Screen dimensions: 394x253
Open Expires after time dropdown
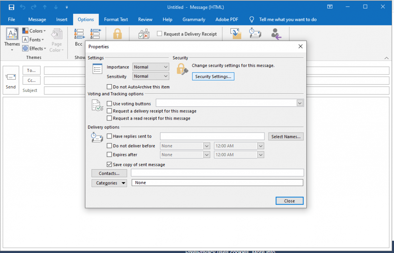coord(260,155)
